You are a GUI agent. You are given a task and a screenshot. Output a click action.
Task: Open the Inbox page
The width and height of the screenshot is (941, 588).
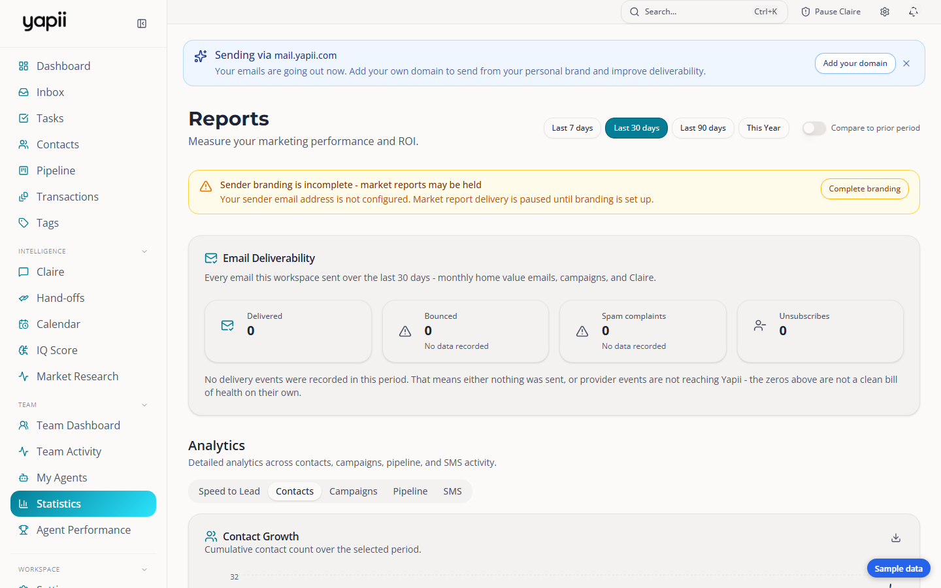pos(83,92)
